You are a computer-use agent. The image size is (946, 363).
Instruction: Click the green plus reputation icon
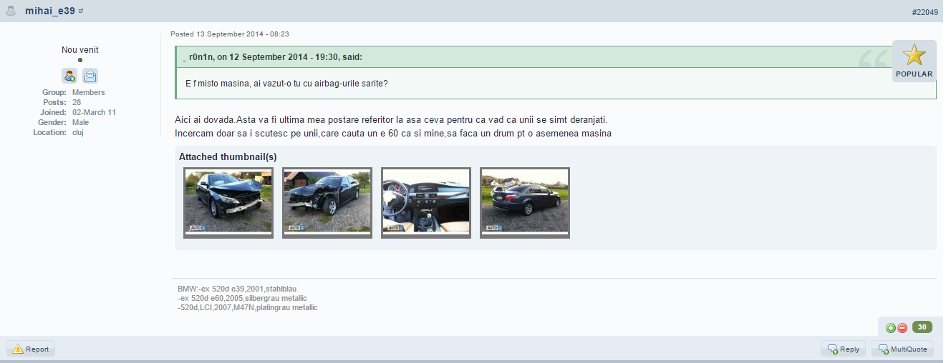(891, 328)
